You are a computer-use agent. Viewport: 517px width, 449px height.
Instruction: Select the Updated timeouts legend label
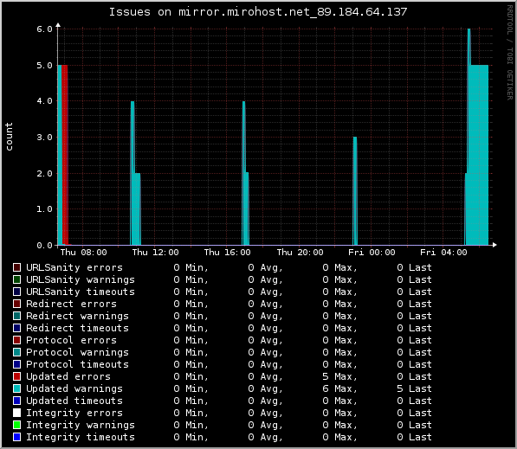click(74, 401)
